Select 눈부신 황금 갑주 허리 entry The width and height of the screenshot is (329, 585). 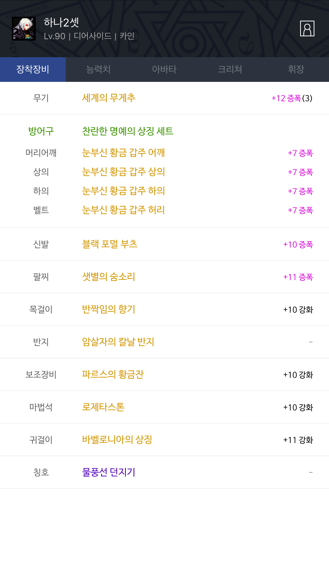(123, 210)
